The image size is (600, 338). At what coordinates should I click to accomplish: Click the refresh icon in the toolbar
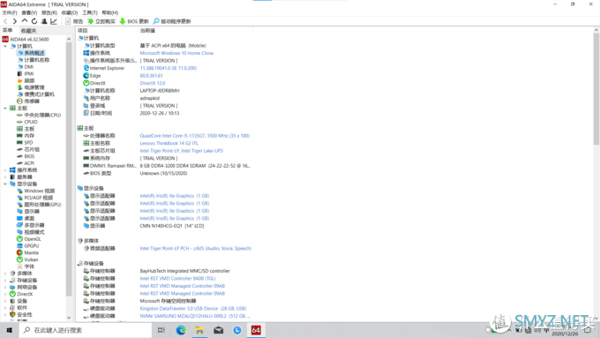34,21
